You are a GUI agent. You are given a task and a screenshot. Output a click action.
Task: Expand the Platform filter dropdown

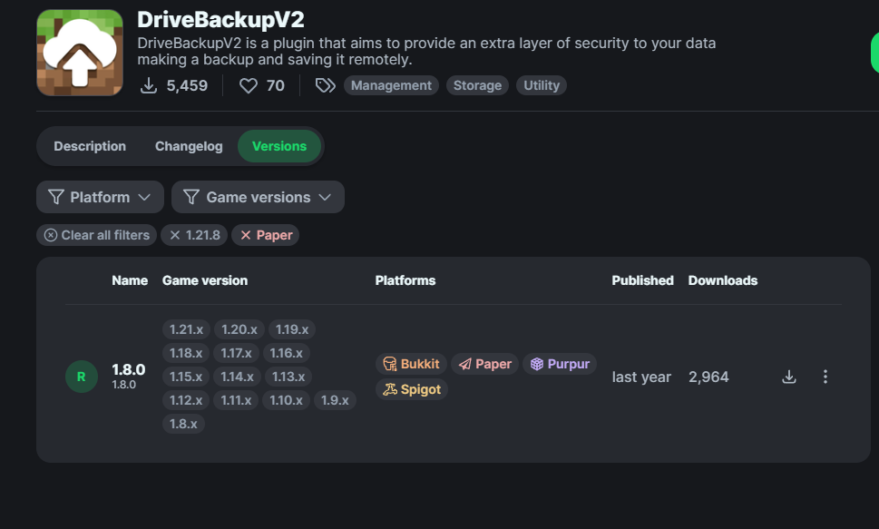pos(100,197)
